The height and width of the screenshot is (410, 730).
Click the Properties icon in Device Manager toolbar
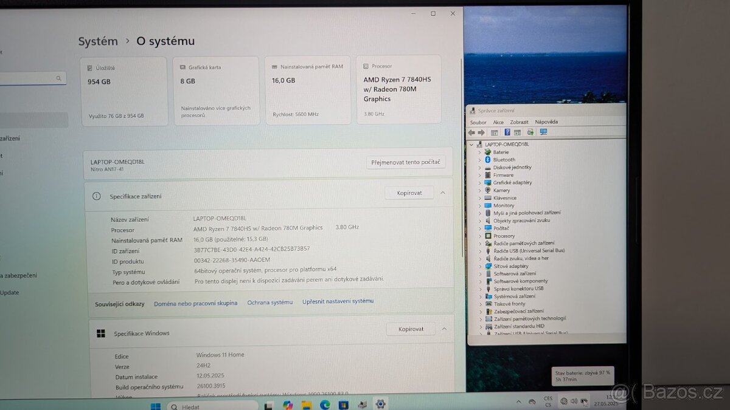(x=494, y=132)
